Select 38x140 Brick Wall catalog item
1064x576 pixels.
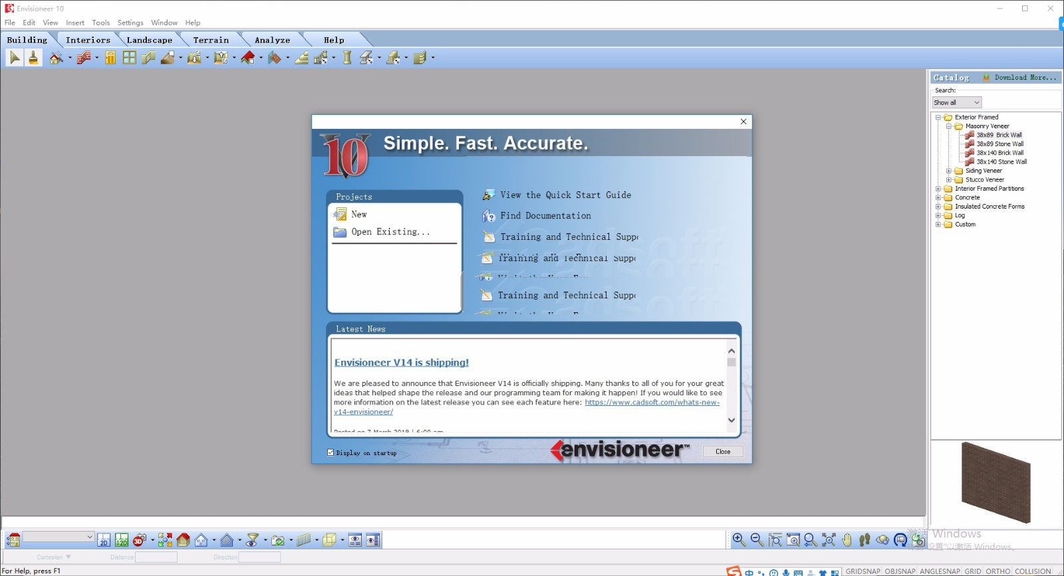(999, 153)
